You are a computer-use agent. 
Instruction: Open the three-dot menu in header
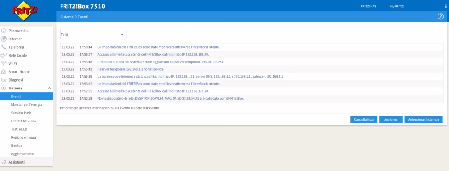[x=446, y=6]
